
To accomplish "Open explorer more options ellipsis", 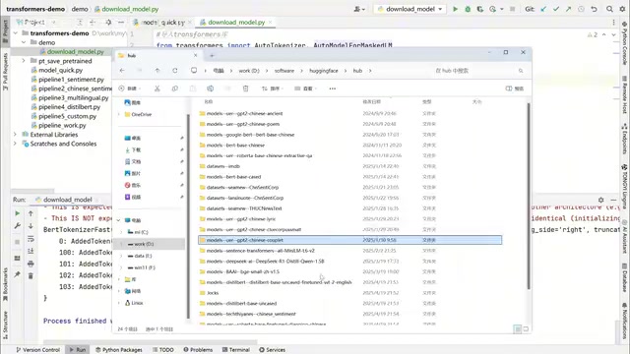I will [333, 88].
